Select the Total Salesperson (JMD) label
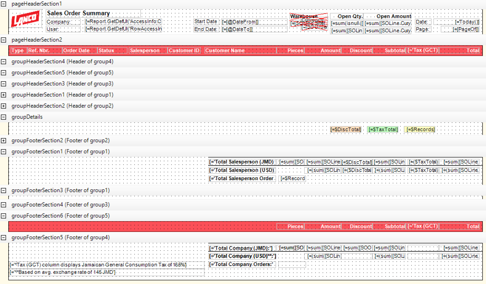Screen dimensions: 486x284 point(242,162)
